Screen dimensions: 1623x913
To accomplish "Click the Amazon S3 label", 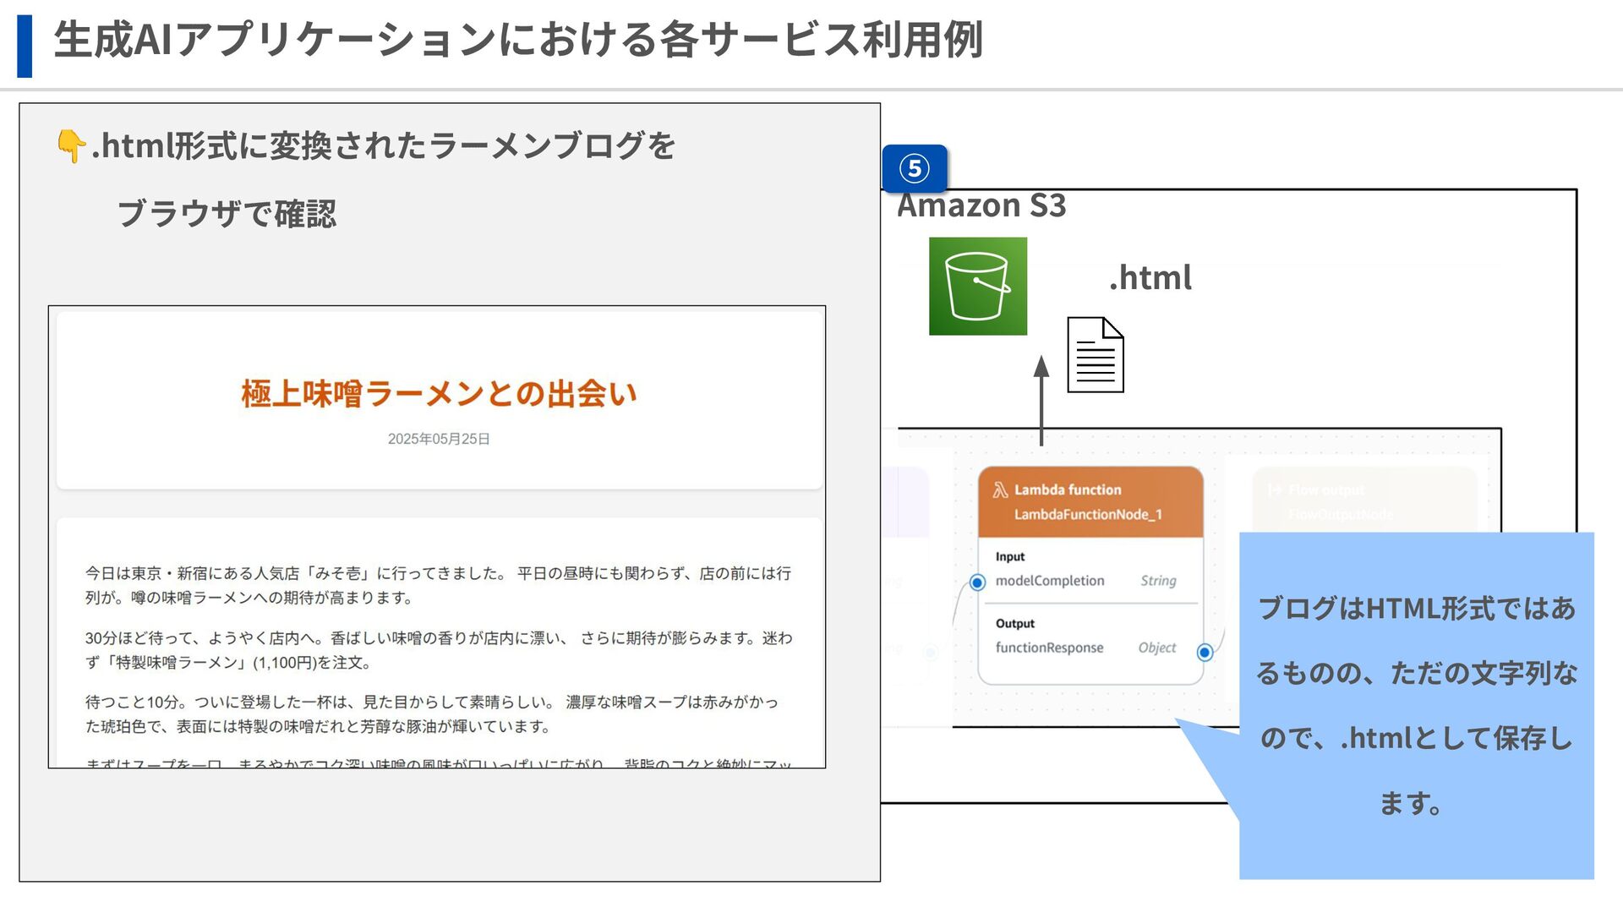I will 981,205.
